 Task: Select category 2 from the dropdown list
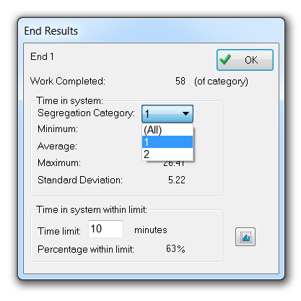[167, 154]
